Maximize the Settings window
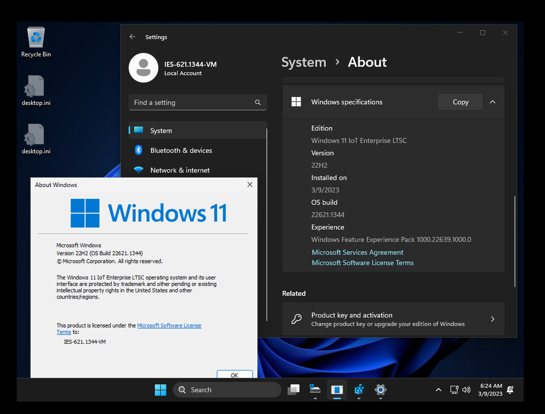 click(482, 32)
